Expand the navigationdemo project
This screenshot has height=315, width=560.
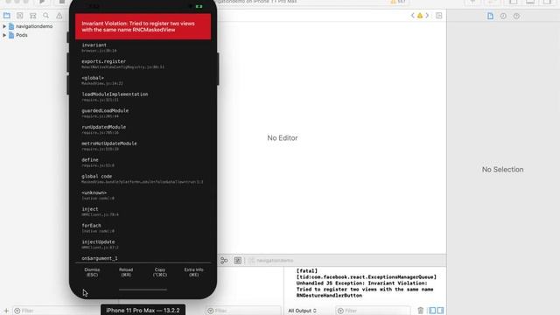[4, 26]
